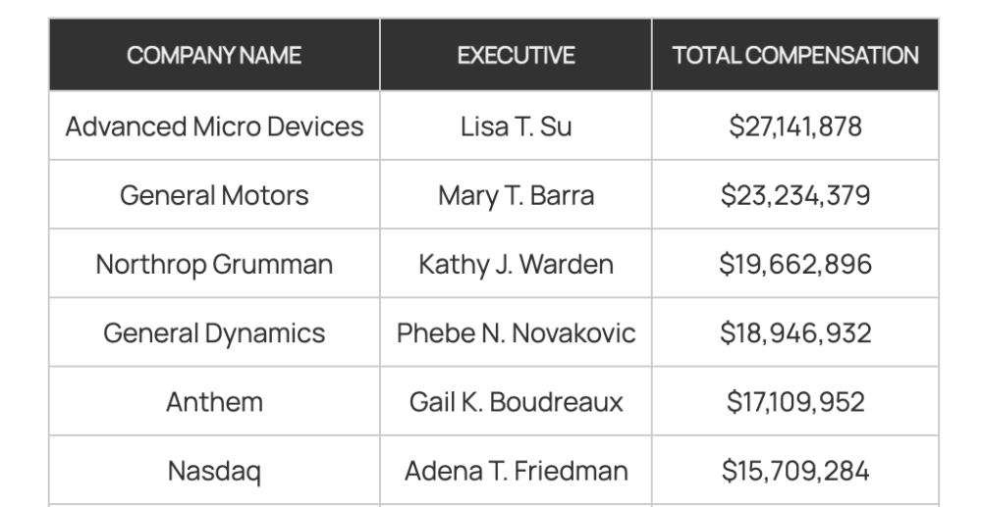This screenshot has height=507, width=982.
Task: Click the $23,234,379 compensation value
Action: [795, 195]
